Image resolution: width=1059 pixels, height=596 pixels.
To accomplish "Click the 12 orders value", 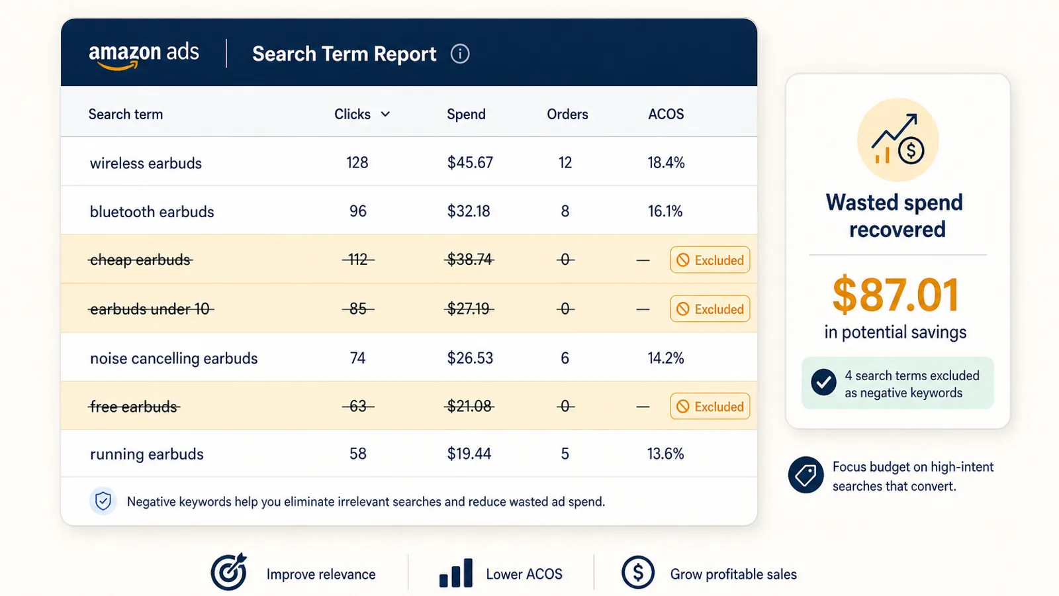I will [565, 163].
